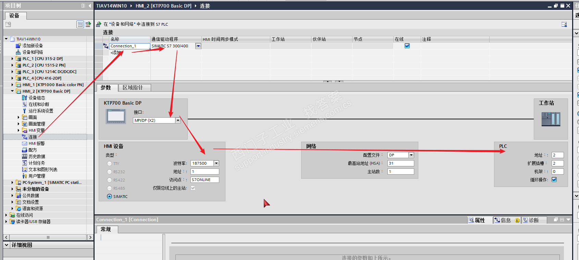Open the Text and graphic lists icon
579x260 pixels.
[x=25, y=169]
